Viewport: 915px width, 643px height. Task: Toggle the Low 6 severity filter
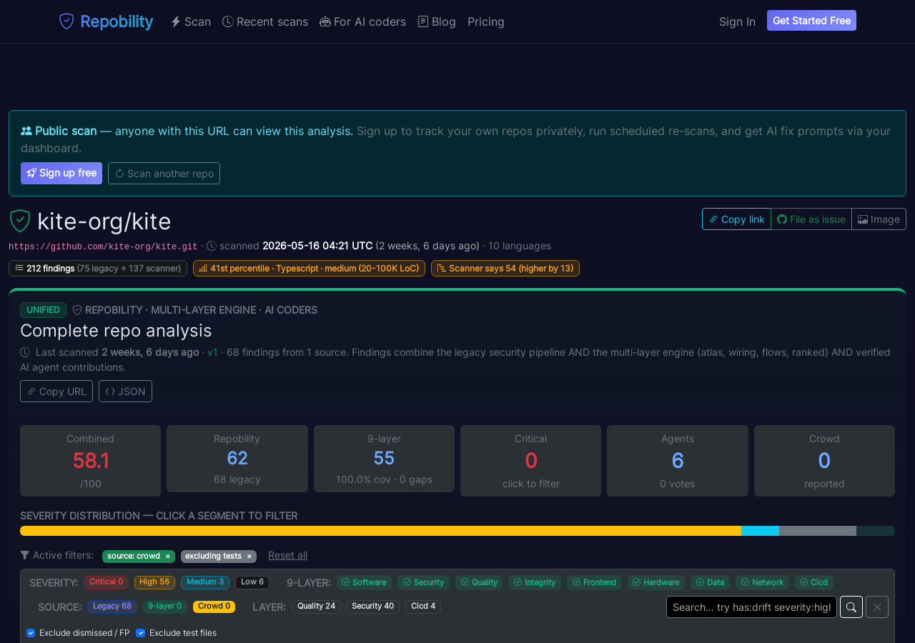point(252,582)
